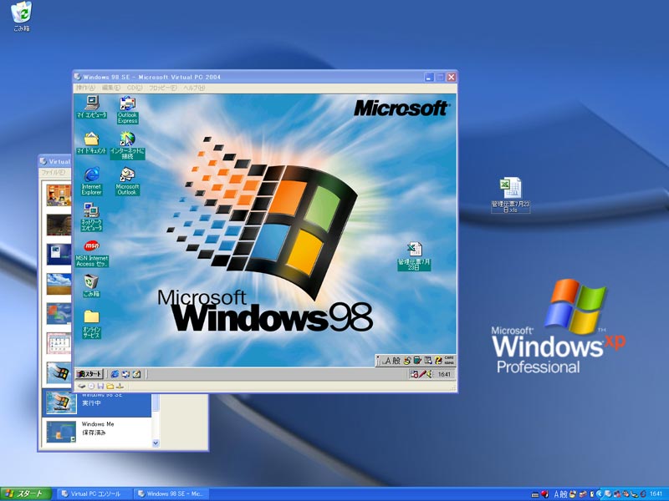Click the red pen icon in Windows 98 tray

coord(422,374)
